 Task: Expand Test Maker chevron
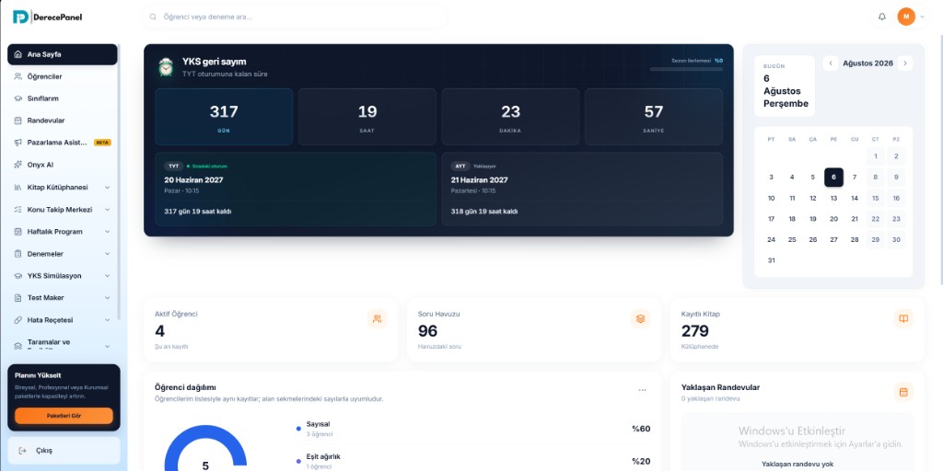click(x=107, y=298)
